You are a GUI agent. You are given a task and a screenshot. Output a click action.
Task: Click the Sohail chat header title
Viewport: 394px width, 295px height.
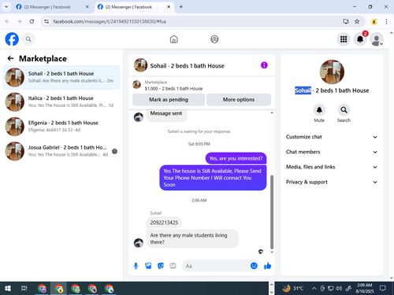pos(187,66)
